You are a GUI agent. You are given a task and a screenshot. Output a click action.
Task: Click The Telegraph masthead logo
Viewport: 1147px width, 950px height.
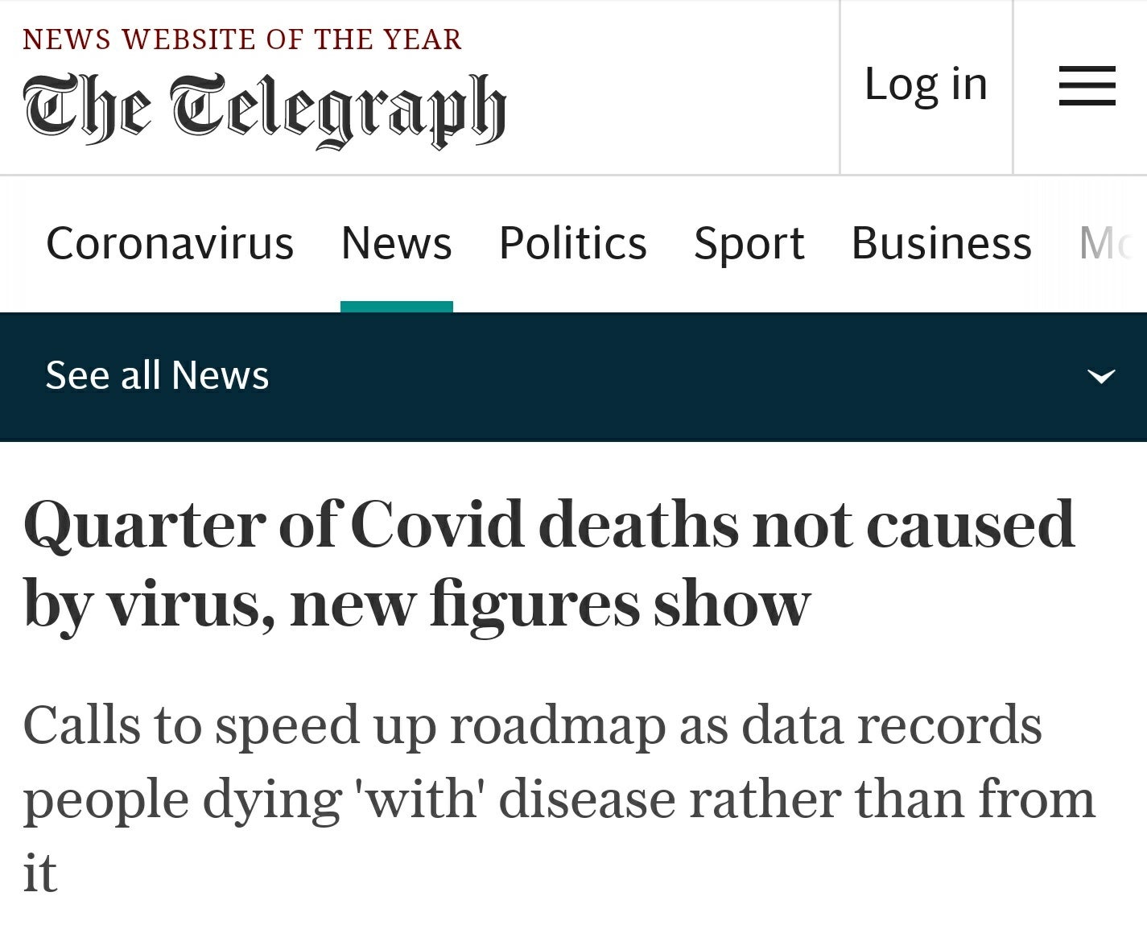[x=265, y=110]
